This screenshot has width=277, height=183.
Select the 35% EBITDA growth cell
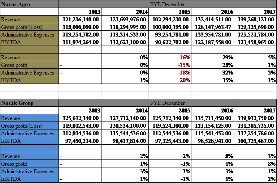212,80
